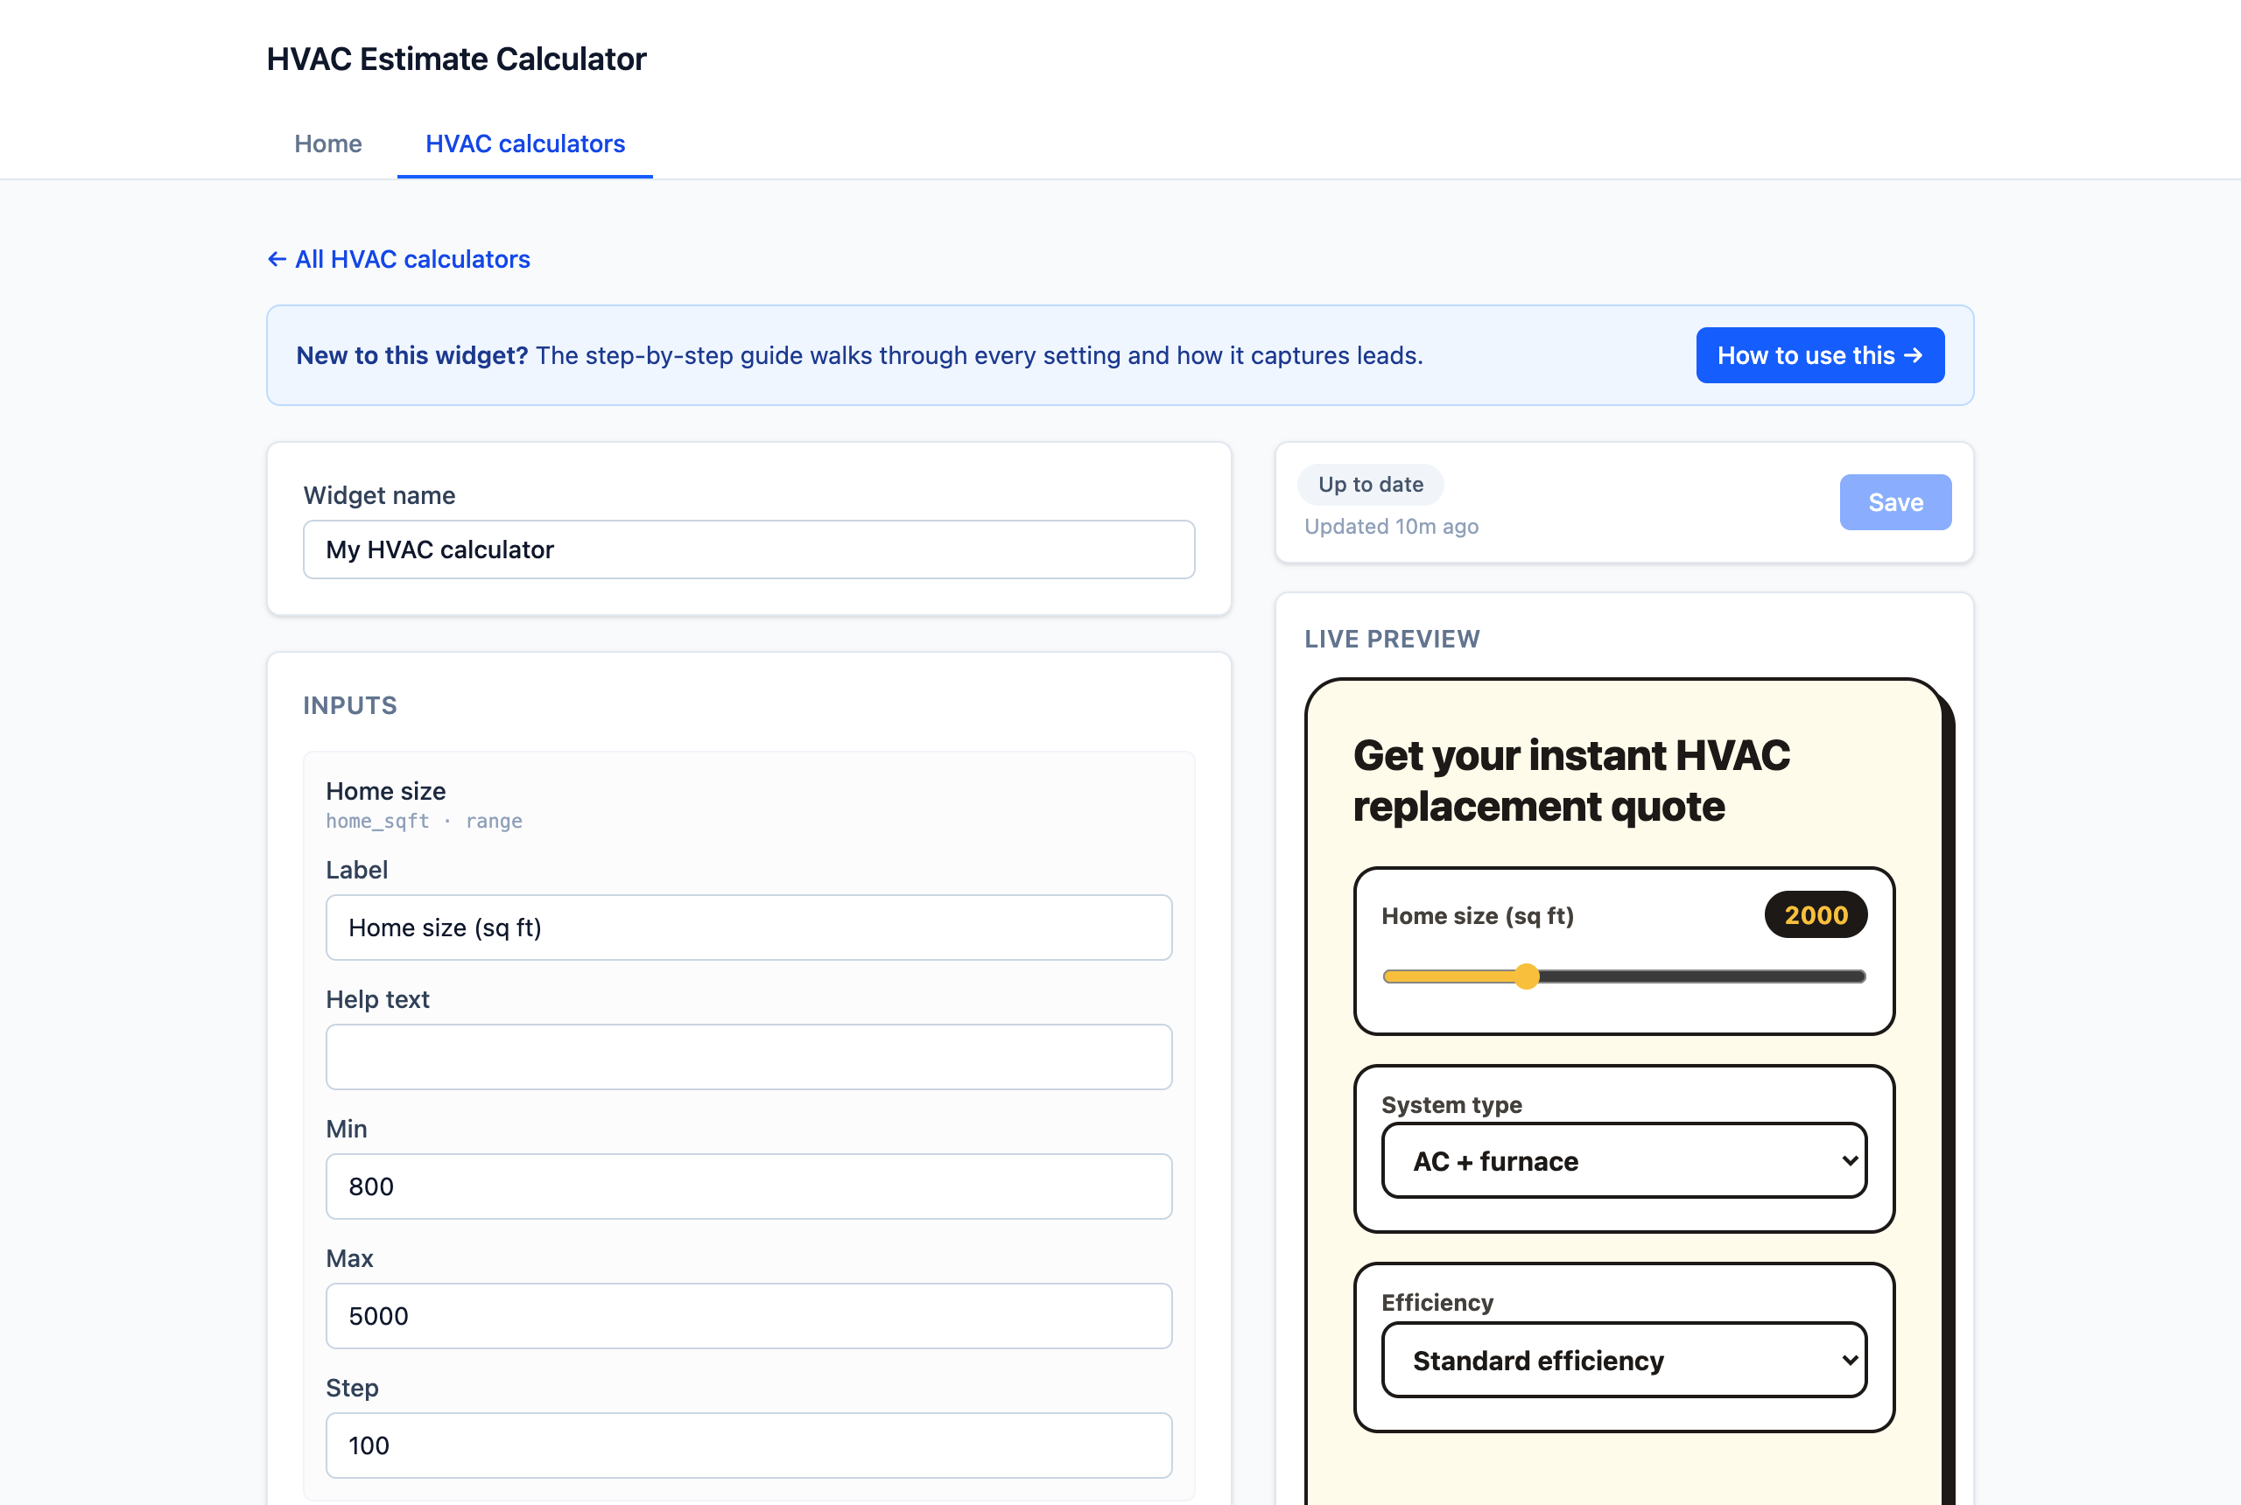
Task: Click the Save button
Action: pyautogui.click(x=1895, y=502)
